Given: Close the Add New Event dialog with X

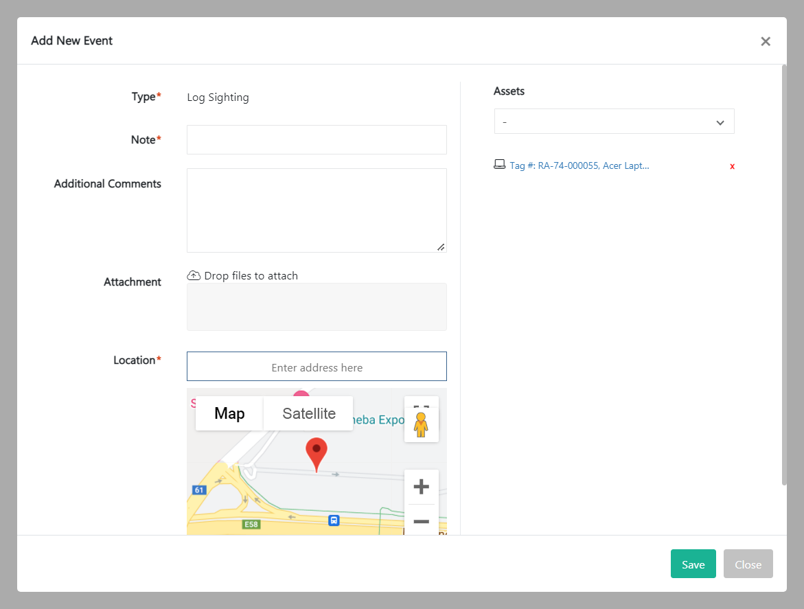Looking at the screenshot, I should pos(766,41).
